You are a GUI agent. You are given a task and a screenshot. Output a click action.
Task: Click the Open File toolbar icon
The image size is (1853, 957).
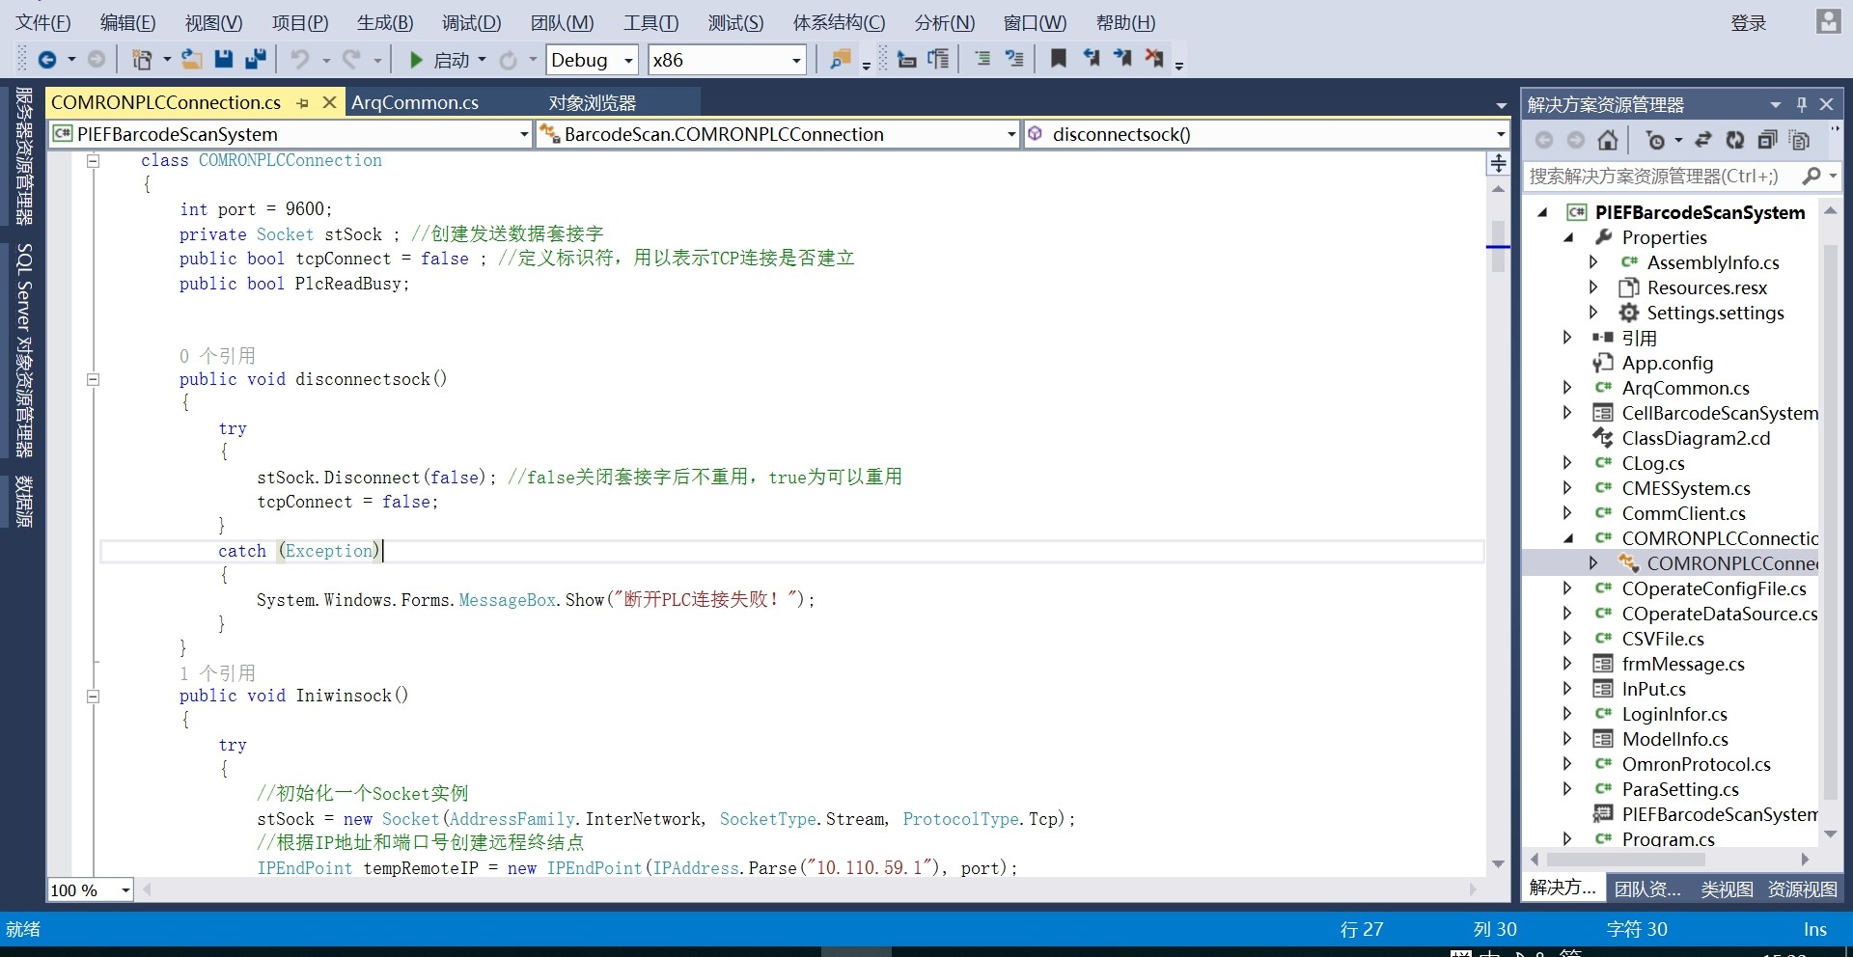point(192,60)
